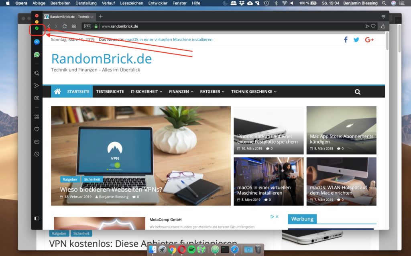Click the Sicherheit tag on VPN article
The image size is (411, 256).
(92, 179)
